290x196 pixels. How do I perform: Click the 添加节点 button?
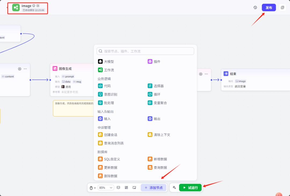point(154,187)
